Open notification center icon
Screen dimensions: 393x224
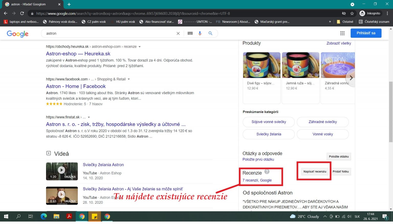pyautogui.click(x=385, y=217)
